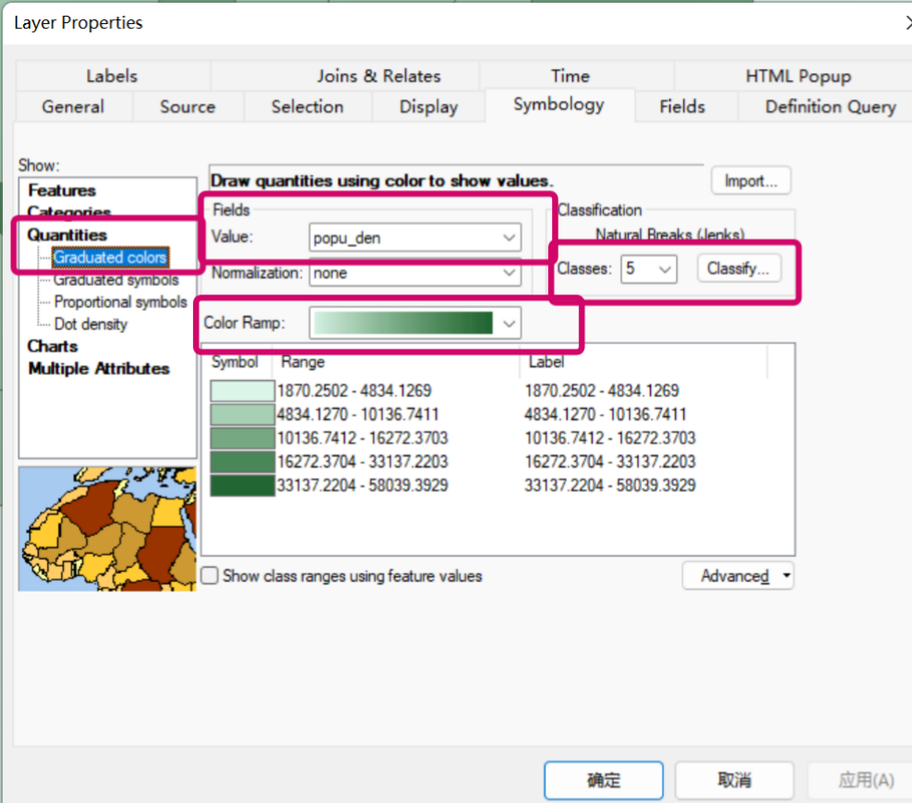The height and width of the screenshot is (803, 912).
Task: Open the Color Ramp selector
Action: 509,323
